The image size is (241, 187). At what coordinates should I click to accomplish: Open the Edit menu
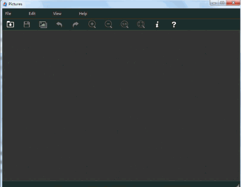tap(32, 14)
